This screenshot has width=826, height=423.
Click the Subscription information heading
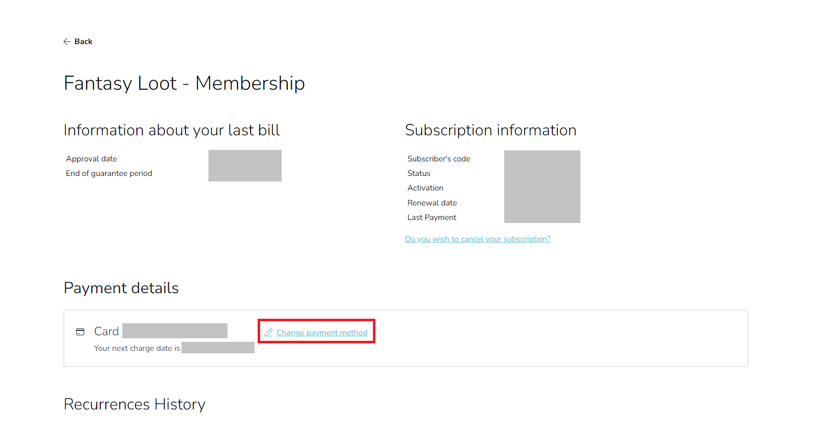tap(490, 130)
